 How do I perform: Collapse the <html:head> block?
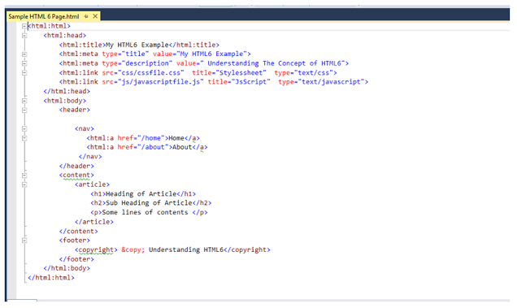tap(24, 35)
